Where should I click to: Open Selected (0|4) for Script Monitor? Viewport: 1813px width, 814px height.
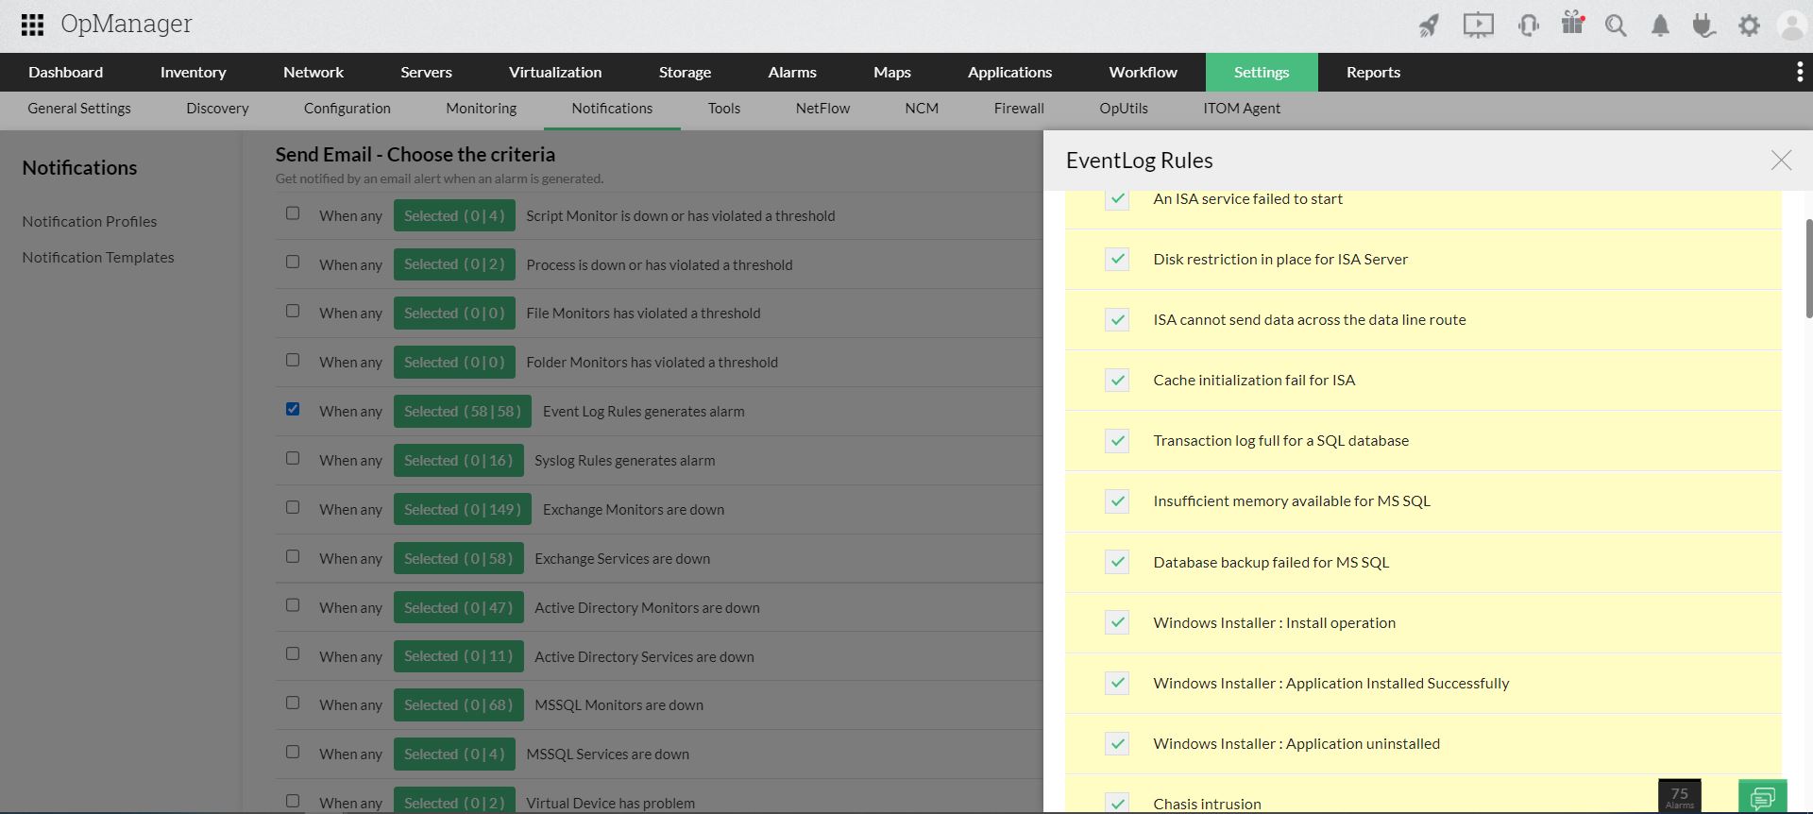coord(454,215)
